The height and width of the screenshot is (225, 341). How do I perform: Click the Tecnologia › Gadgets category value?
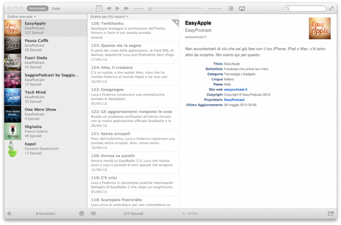click(x=240, y=74)
